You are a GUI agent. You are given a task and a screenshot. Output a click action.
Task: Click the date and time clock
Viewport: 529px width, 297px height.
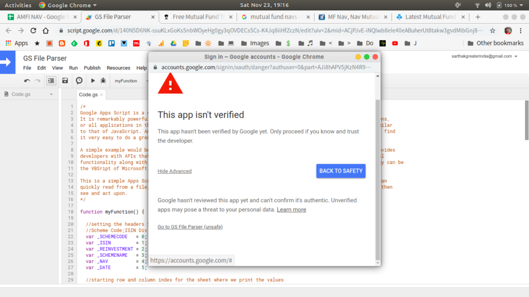pyautogui.click(x=264, y=5)
